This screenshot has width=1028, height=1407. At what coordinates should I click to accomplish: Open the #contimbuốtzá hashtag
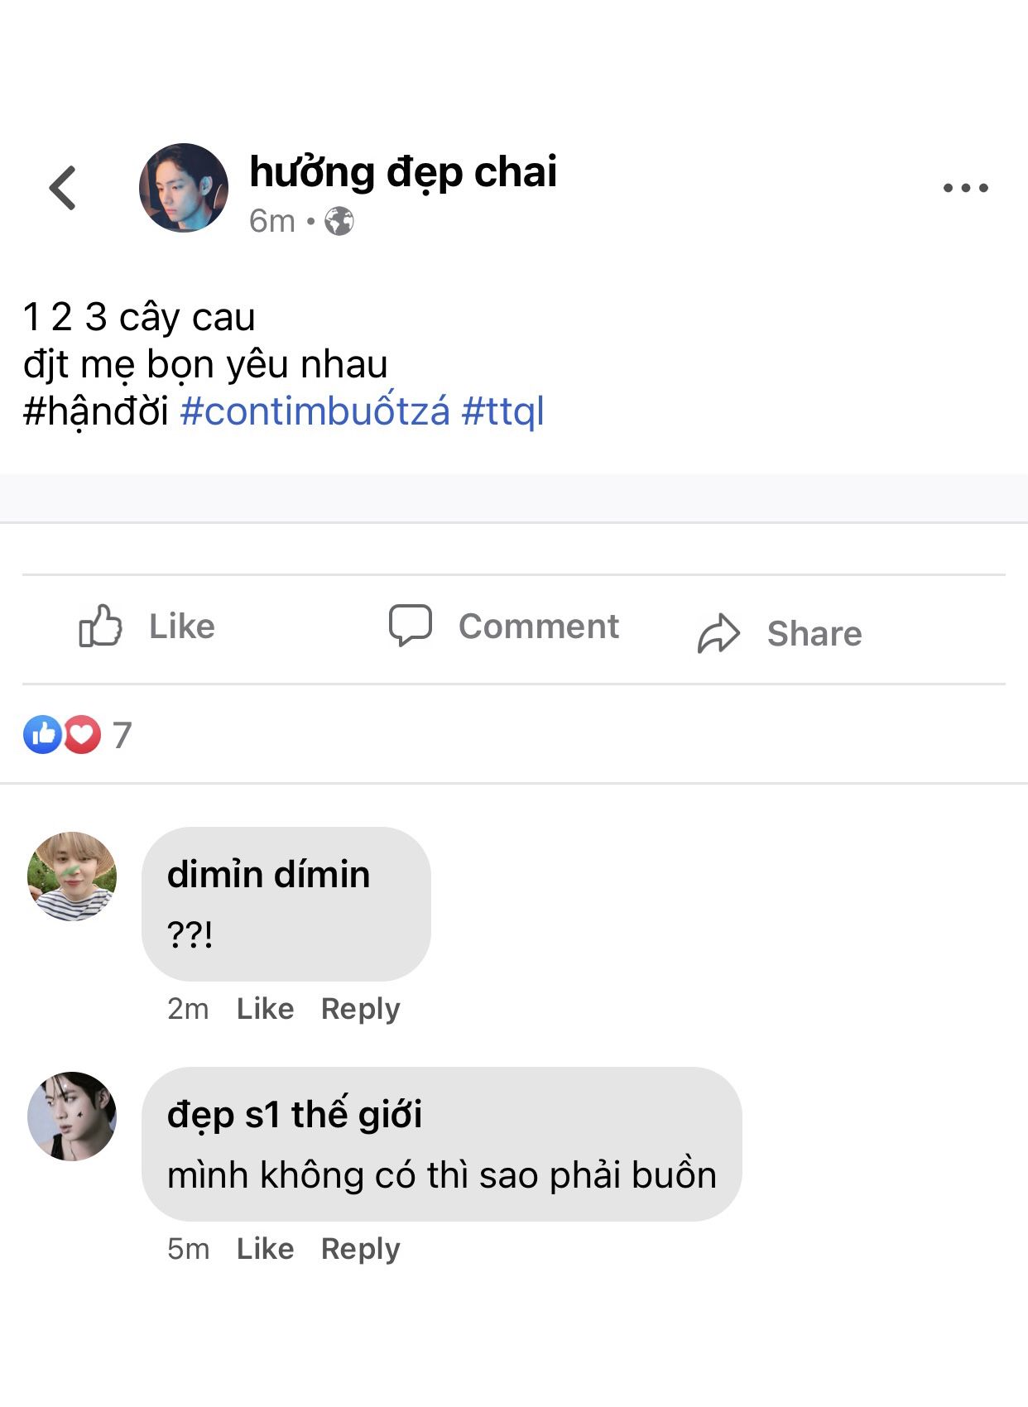[x=315, y=411]
